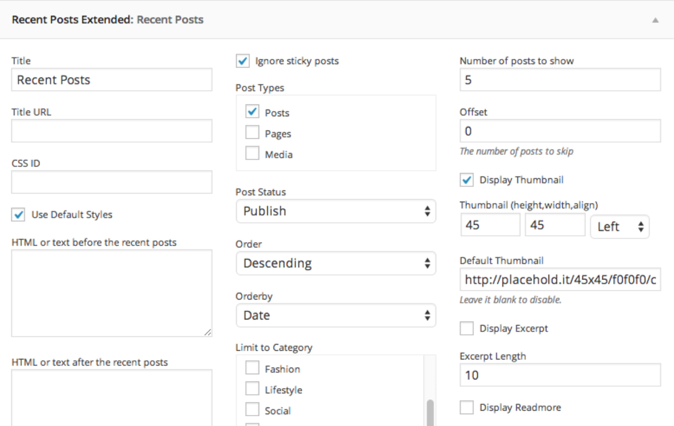Open the Order dropdown showing Descending
674x426 pixels.
click(335, 263)
